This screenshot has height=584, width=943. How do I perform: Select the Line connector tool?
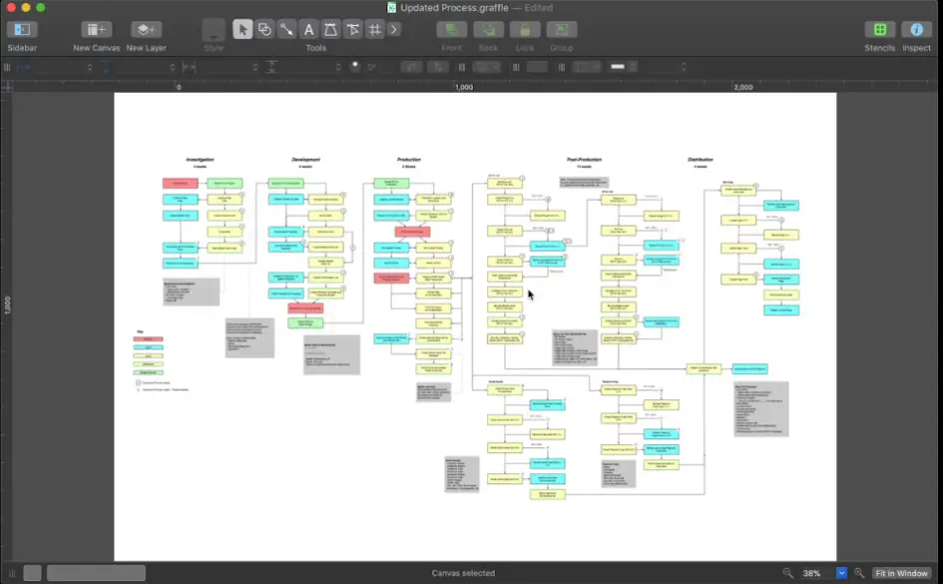(286, 30)
